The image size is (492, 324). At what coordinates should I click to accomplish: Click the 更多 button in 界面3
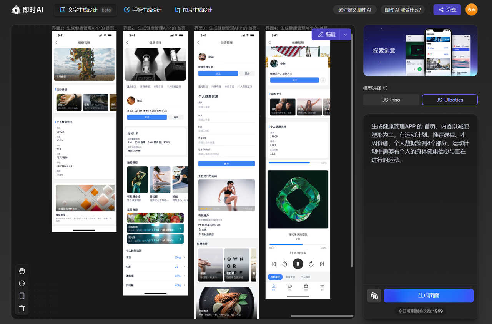coord(247,73)
